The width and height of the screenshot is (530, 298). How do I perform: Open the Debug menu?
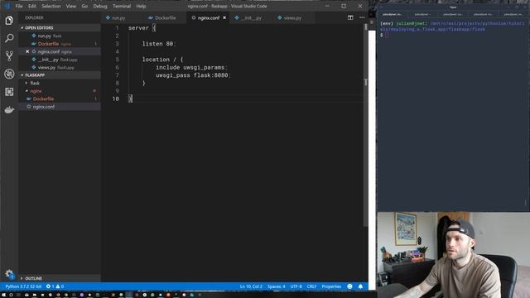click(100, 6)
